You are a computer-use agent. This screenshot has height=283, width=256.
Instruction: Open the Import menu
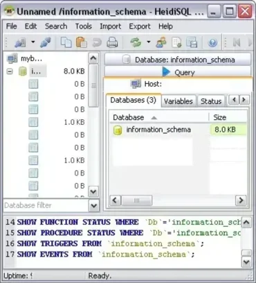(110, 26)
